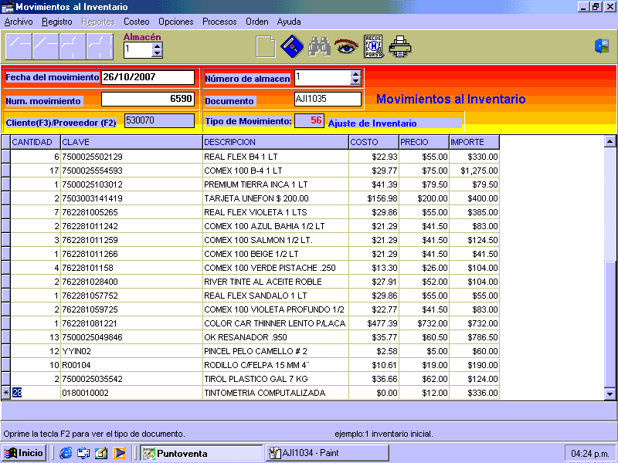Image resolution: width=618 pixels, height=463 pixels.
Task: Click the first record navigation button
Action: pos(19,47)
